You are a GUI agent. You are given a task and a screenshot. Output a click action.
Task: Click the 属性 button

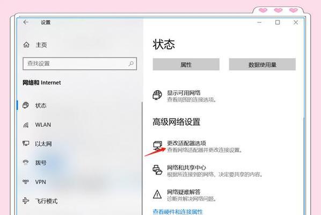point(186,64)
